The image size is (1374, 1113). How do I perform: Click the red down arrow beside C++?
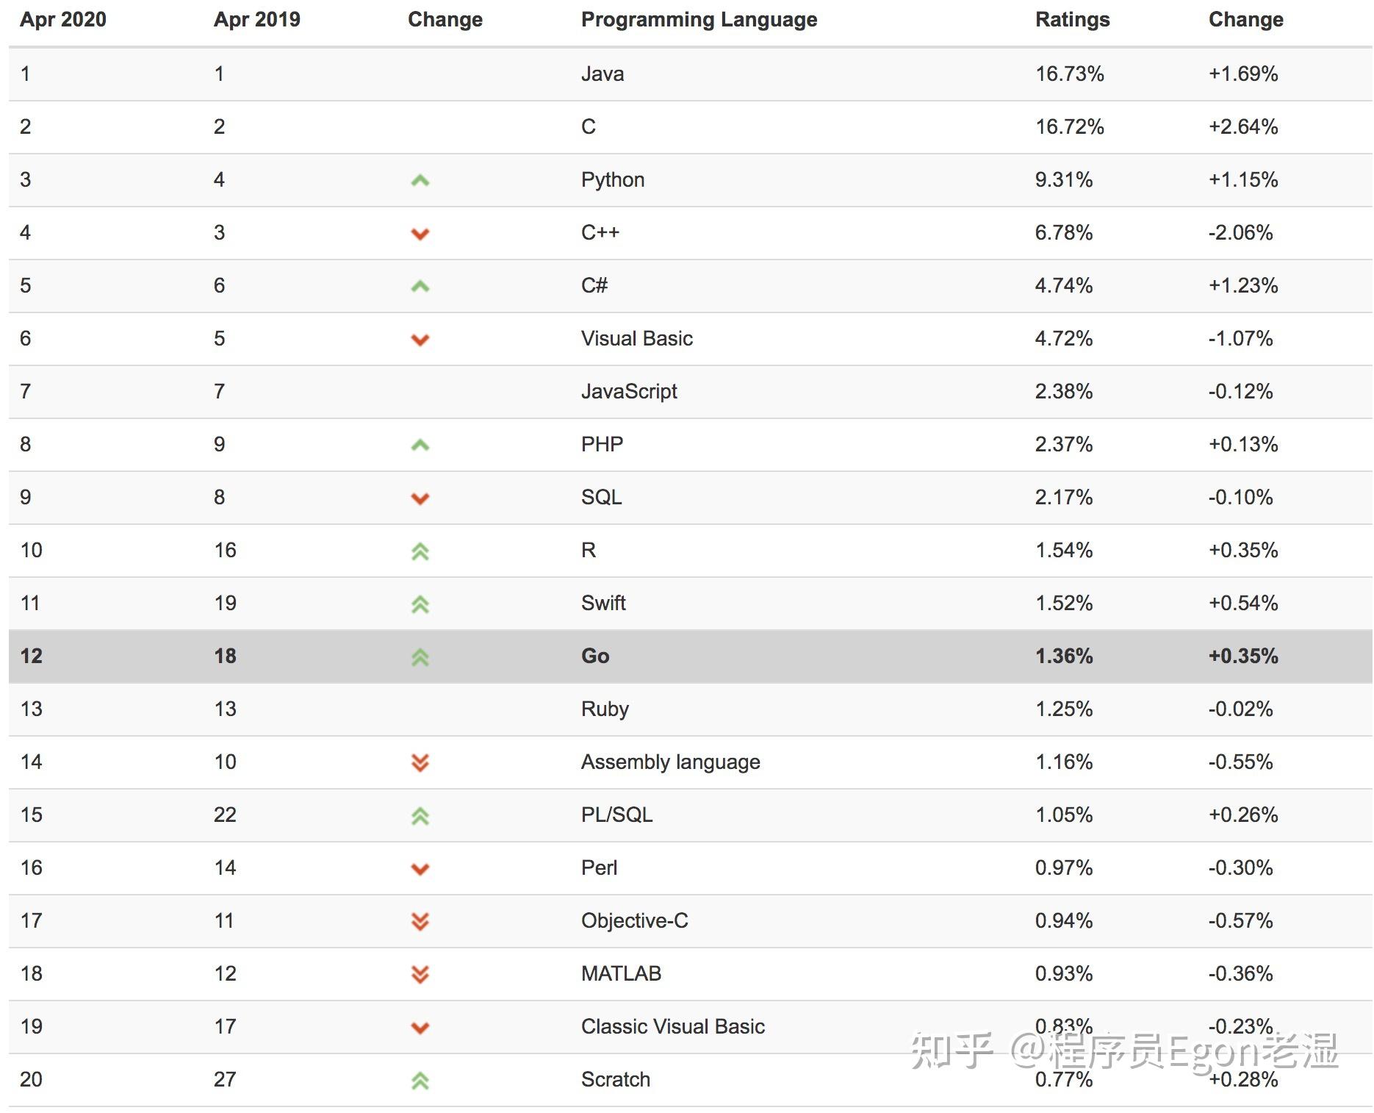pos(420,234)
